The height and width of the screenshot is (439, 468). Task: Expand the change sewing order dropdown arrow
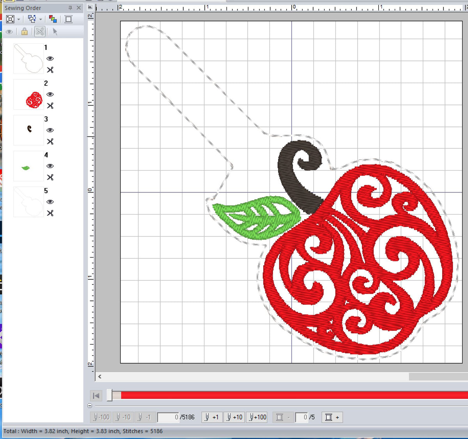coord(41,20)
